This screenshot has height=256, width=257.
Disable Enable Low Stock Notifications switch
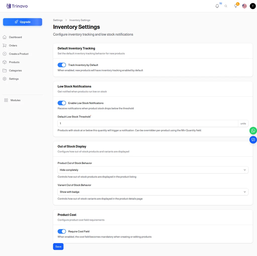pyautogui.click(x=62, y=103)
